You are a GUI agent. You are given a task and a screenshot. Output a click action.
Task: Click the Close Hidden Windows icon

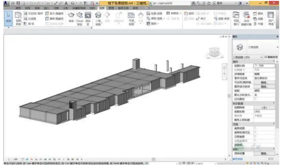click(x=246, y=18)
